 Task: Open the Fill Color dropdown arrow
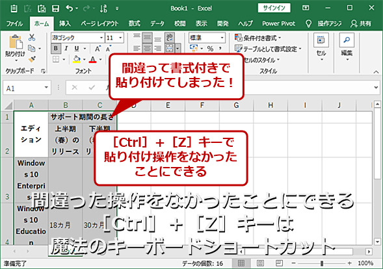click(x=85, y=59)
